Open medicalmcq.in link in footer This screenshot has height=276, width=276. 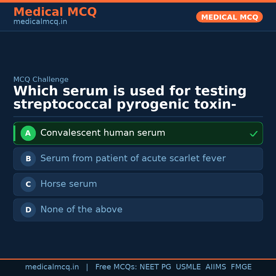click(52, 267)
